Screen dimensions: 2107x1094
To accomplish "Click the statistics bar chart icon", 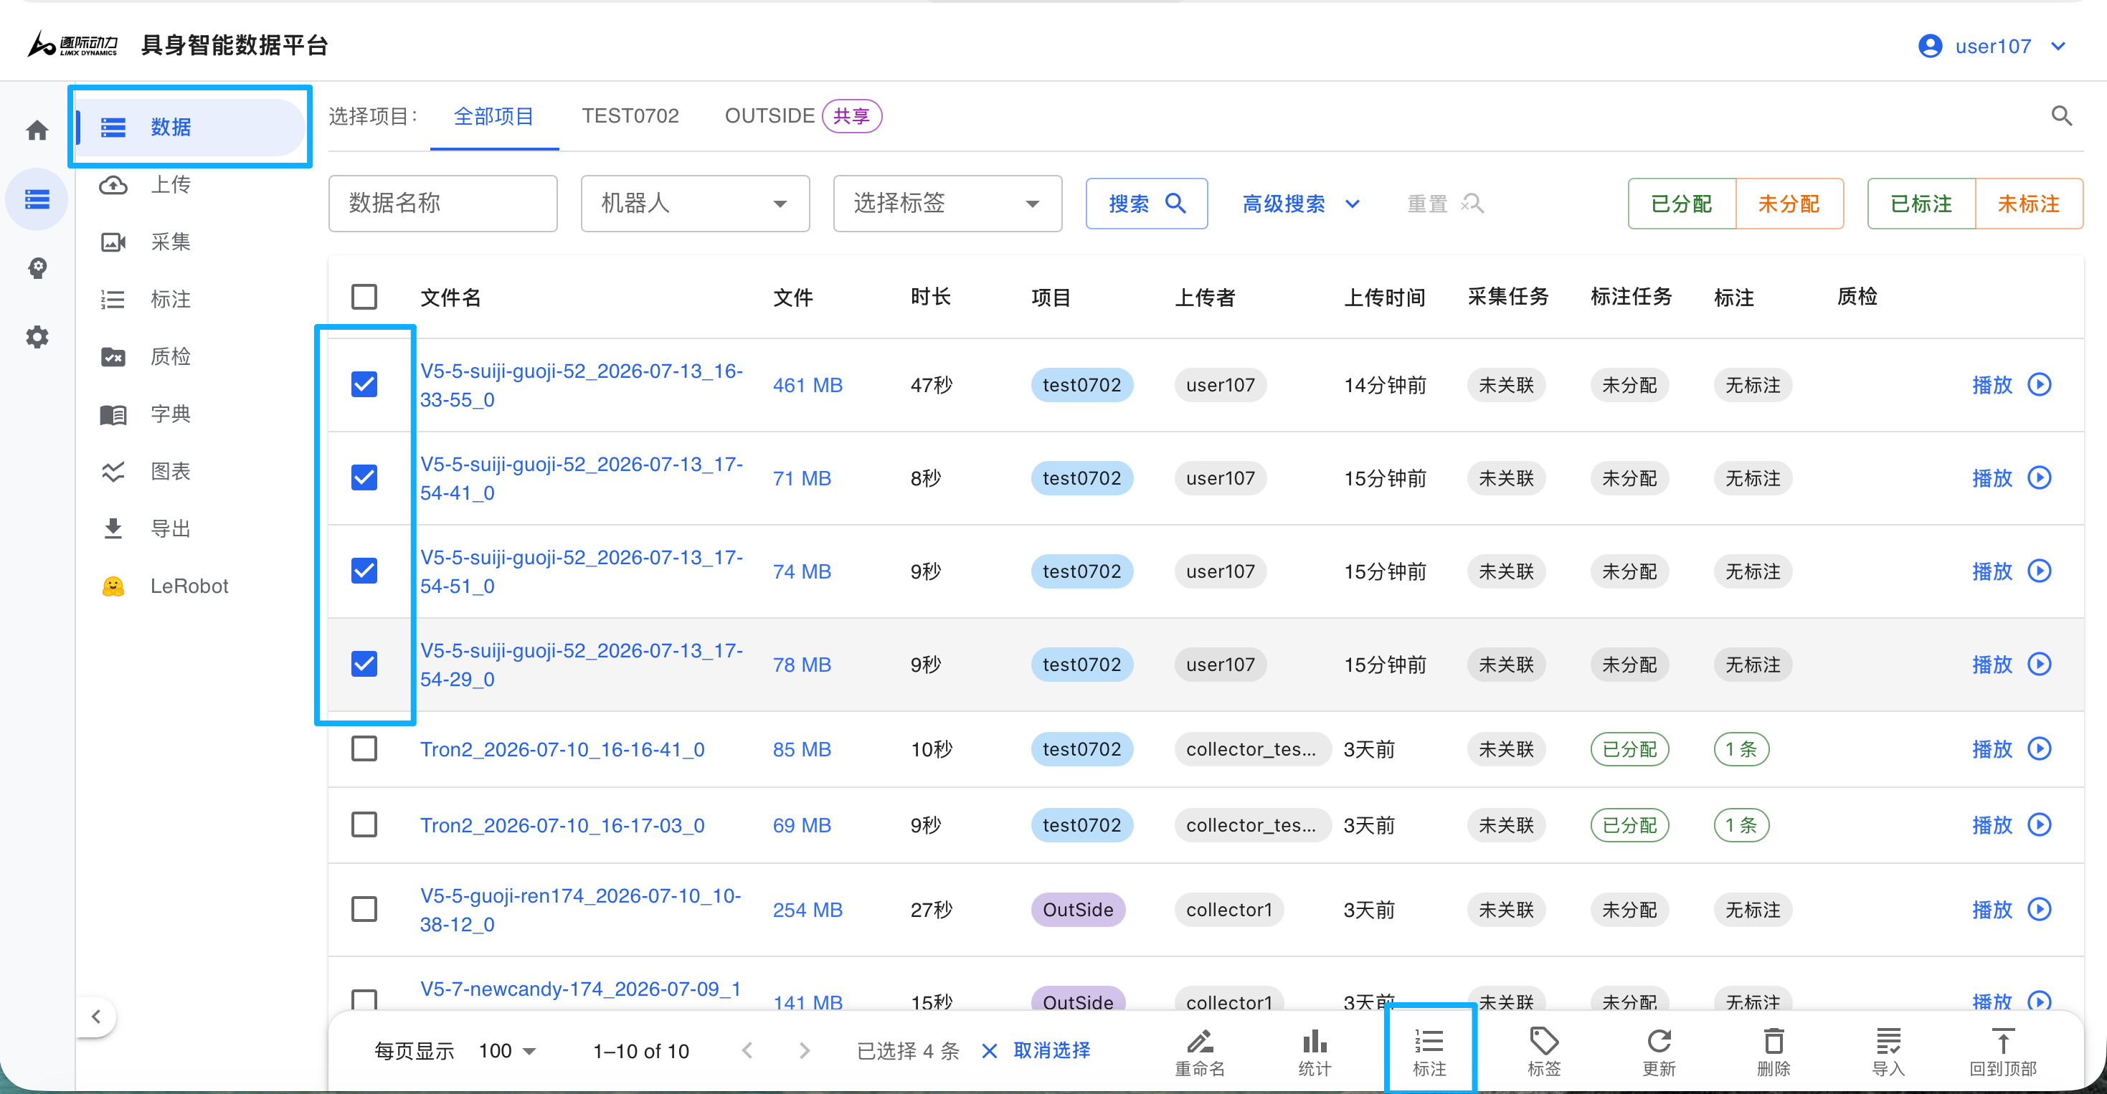I will pyautogui.click(x=1315, y=1042).
